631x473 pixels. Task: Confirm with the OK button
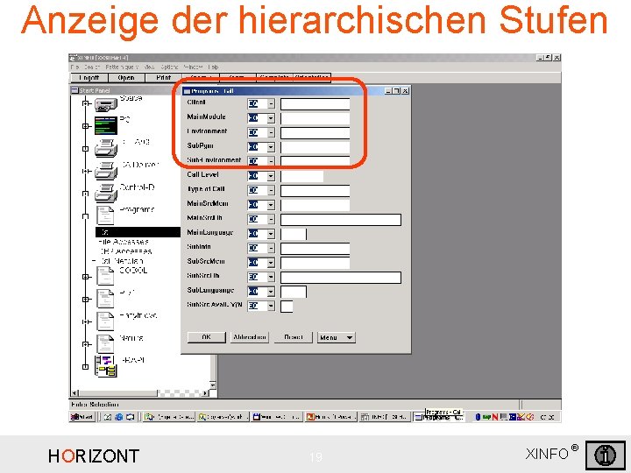[x=207, y=337]
